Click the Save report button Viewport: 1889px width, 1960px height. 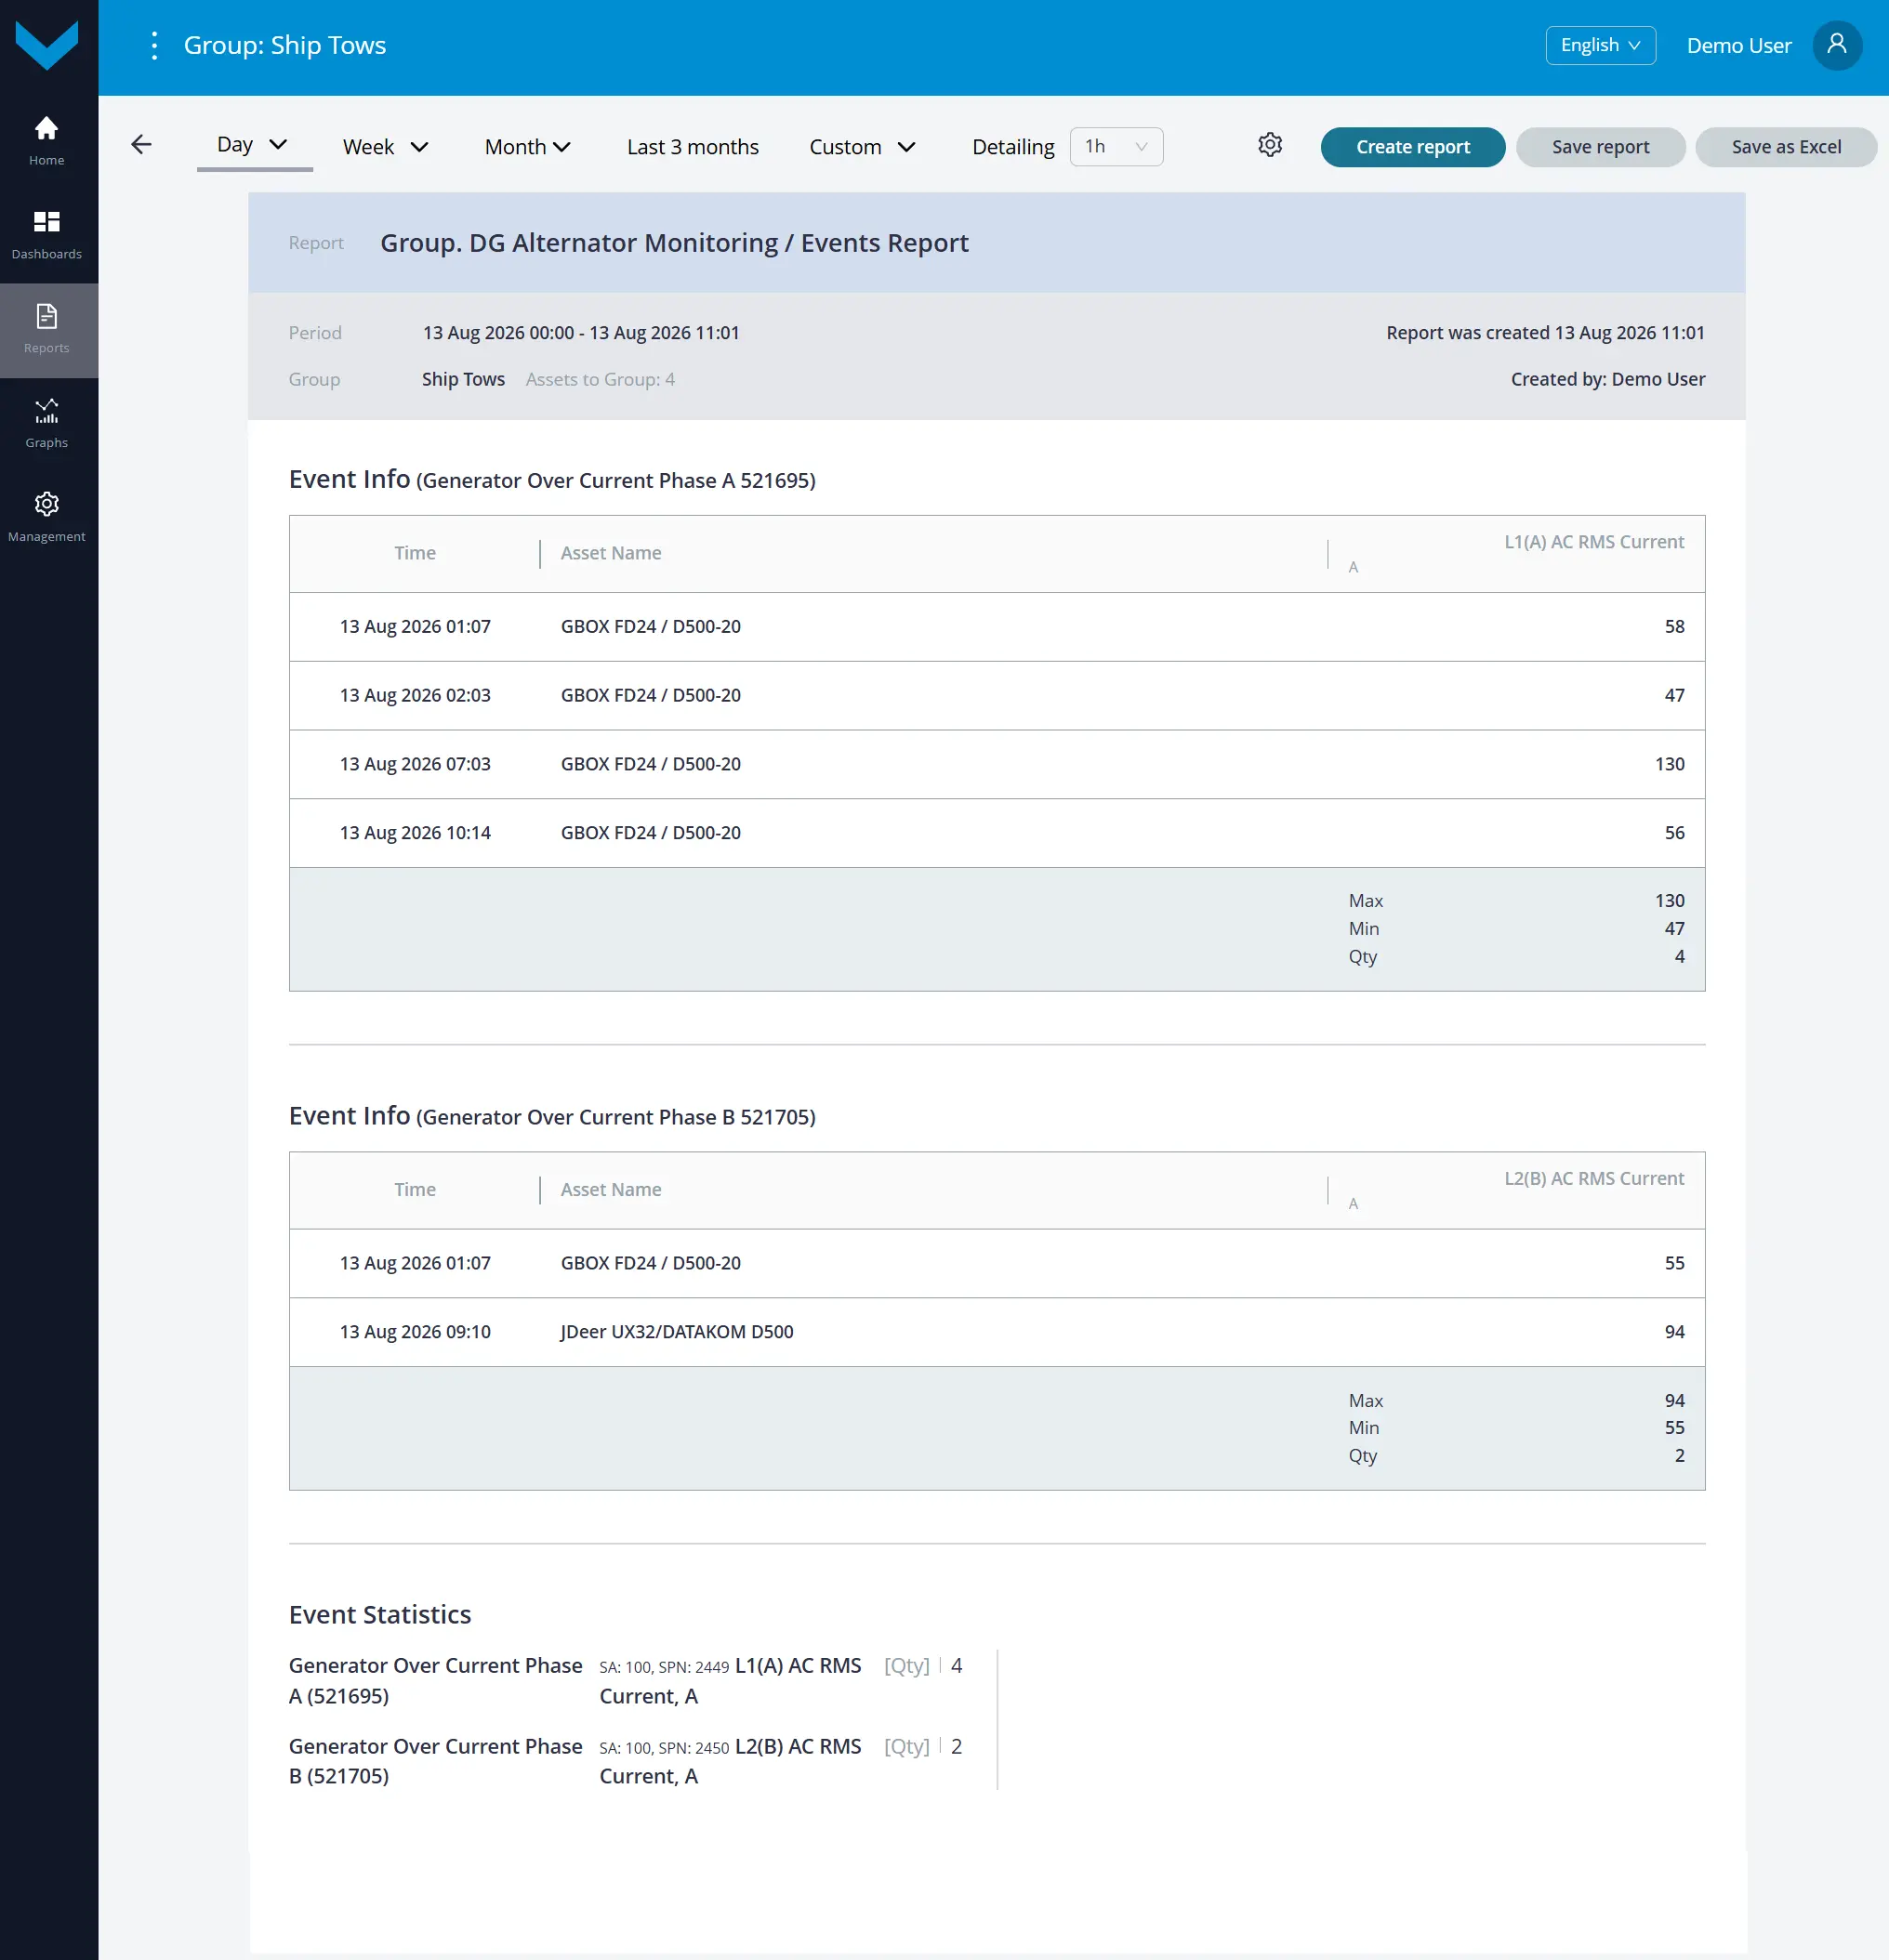1600,147
